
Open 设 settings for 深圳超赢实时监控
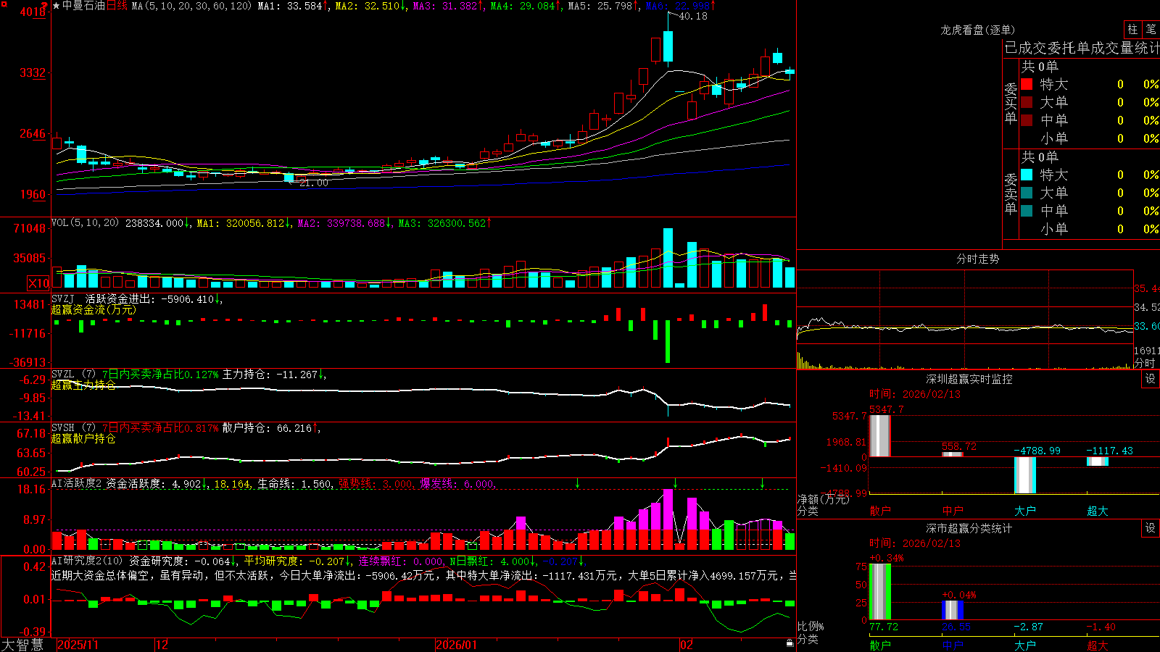pos(1151,379)
